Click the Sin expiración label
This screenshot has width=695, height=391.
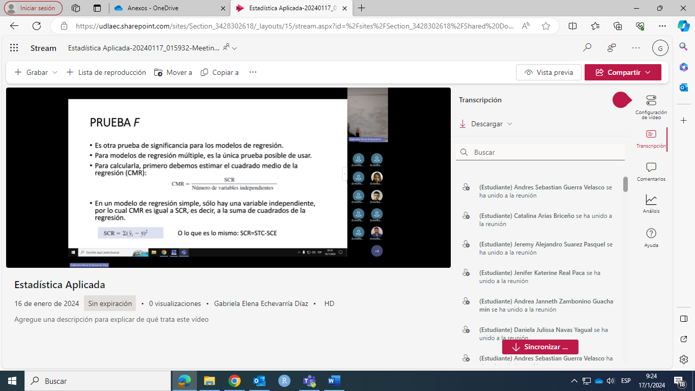[110, 303]
